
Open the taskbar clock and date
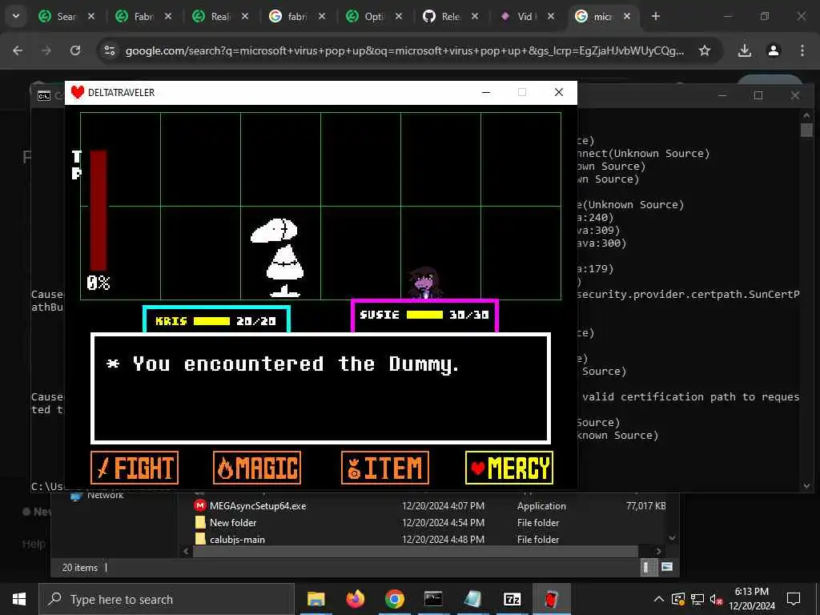pos(751,599)
